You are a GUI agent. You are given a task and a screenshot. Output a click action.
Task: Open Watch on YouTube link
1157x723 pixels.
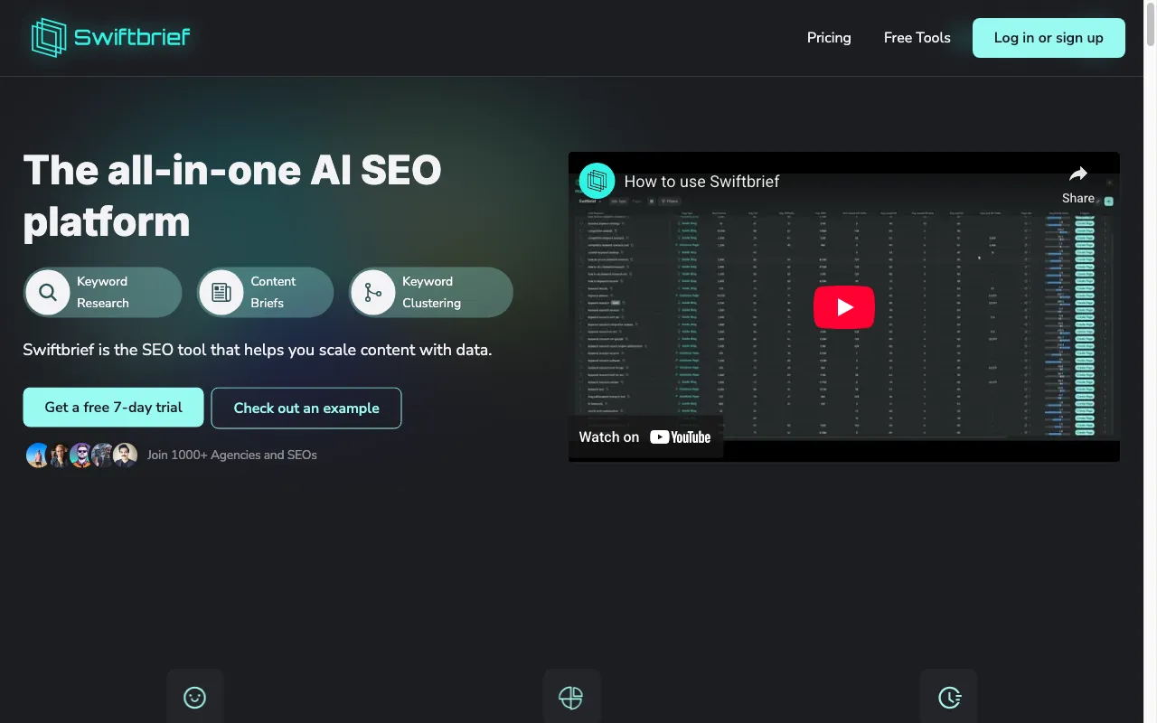pyautogui.click(x=645, y=437)
